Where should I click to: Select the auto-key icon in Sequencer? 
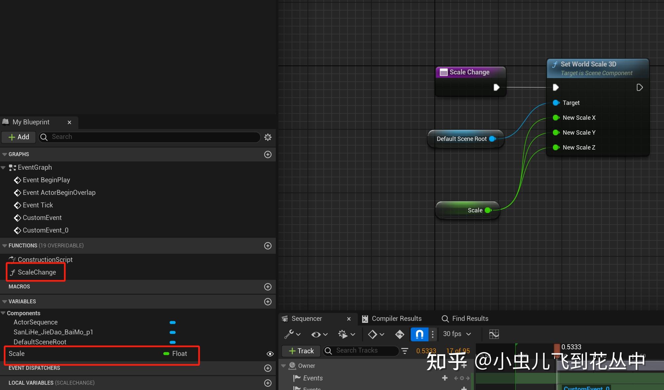(400, 334)
